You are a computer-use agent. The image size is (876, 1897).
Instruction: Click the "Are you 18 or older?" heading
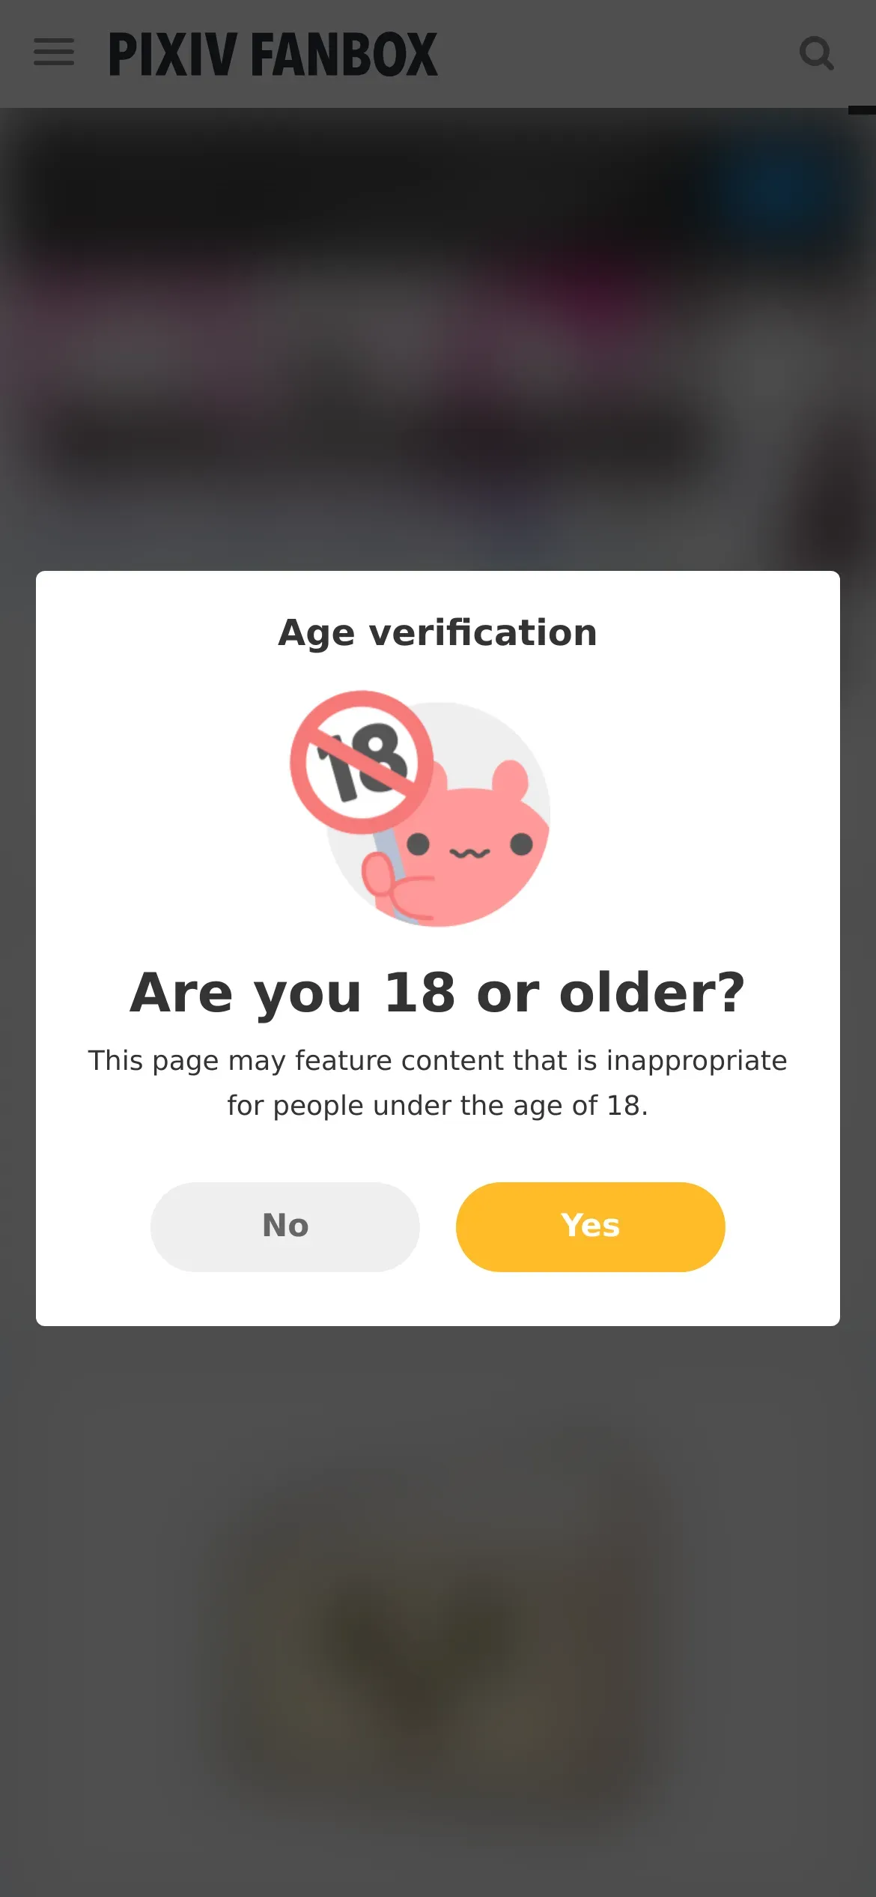(437, 992)
